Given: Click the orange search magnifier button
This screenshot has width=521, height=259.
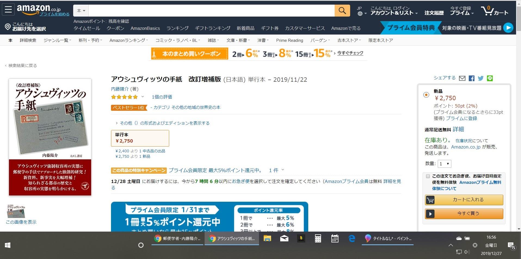Looking at the screenshot, I should 342,11.
